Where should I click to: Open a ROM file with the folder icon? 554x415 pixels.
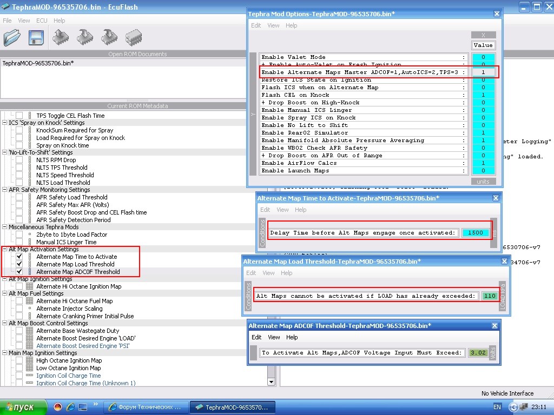click(x=12, y=37)
